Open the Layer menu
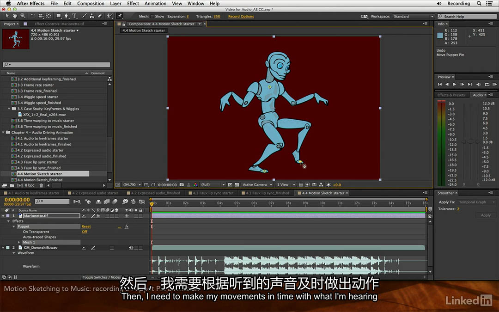Screen dimensions: 499x312 [116, 4]
